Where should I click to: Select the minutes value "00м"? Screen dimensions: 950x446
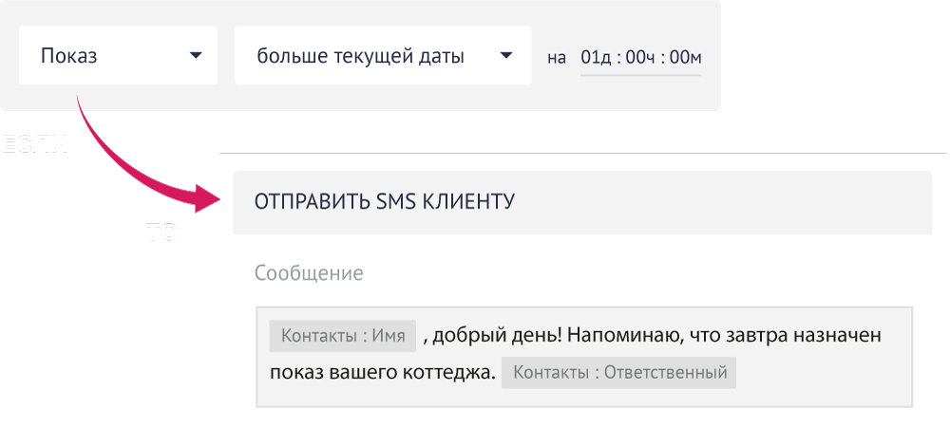[686, 57]
